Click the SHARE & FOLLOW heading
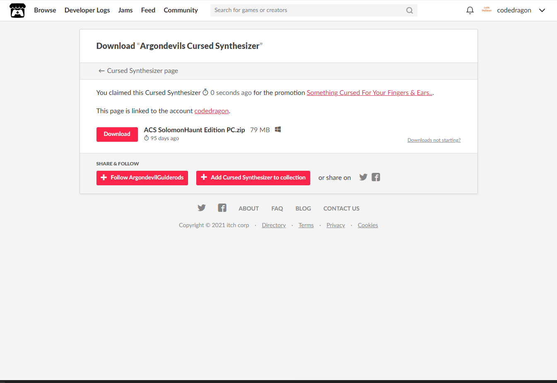557x383 pixels. coord(118,164)
